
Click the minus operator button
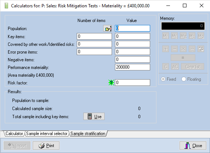click(174, 49)
